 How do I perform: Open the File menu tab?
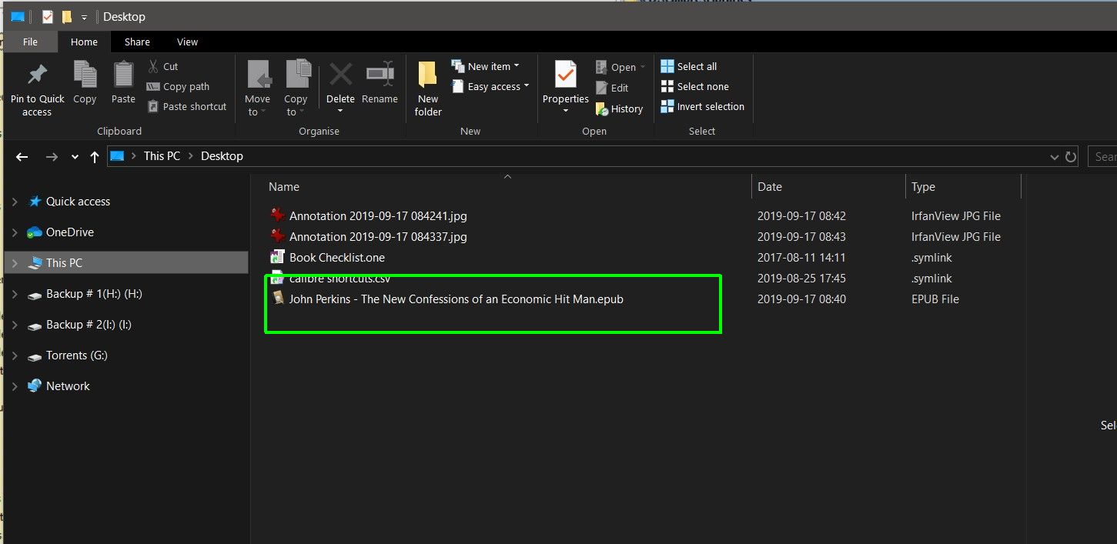[30, 42]
